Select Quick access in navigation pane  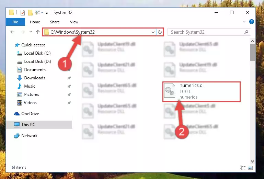[x=33, y=45]
